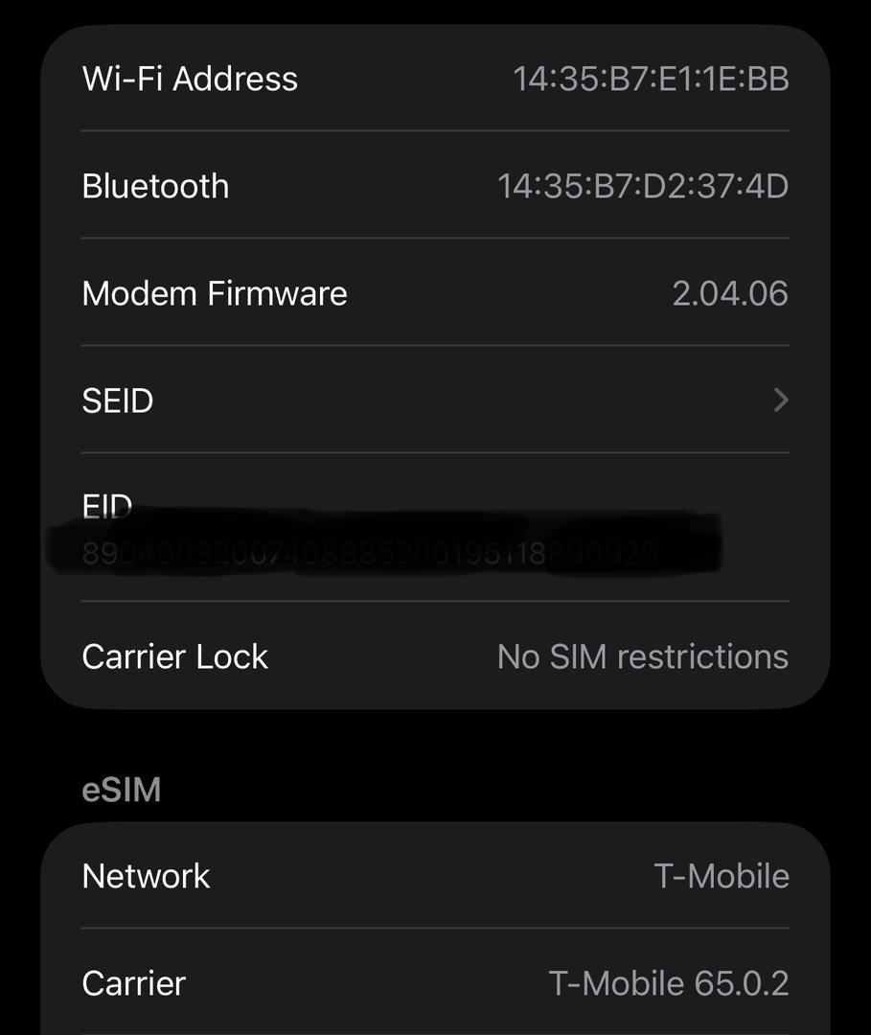Tap the Network label
The image size is (871, 1035).
click(x=146, y=876)
